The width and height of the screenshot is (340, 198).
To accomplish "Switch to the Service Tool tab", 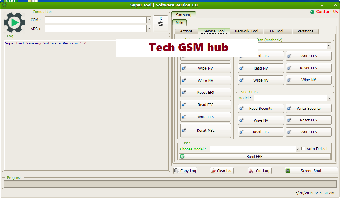I will (214, 31).
